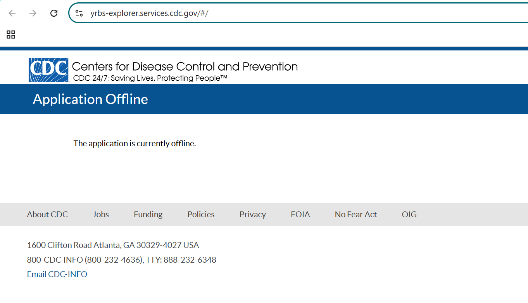Open the About CDC footer link
Image resolution: width=528 pixels, height=303 pixels.
[47, 215]
